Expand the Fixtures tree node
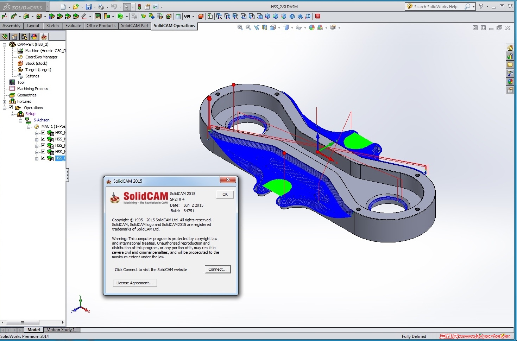 [5, 102]
